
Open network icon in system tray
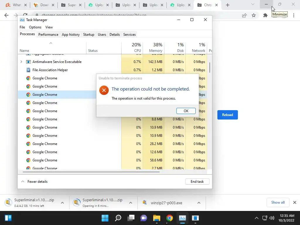tap(265, 218)
